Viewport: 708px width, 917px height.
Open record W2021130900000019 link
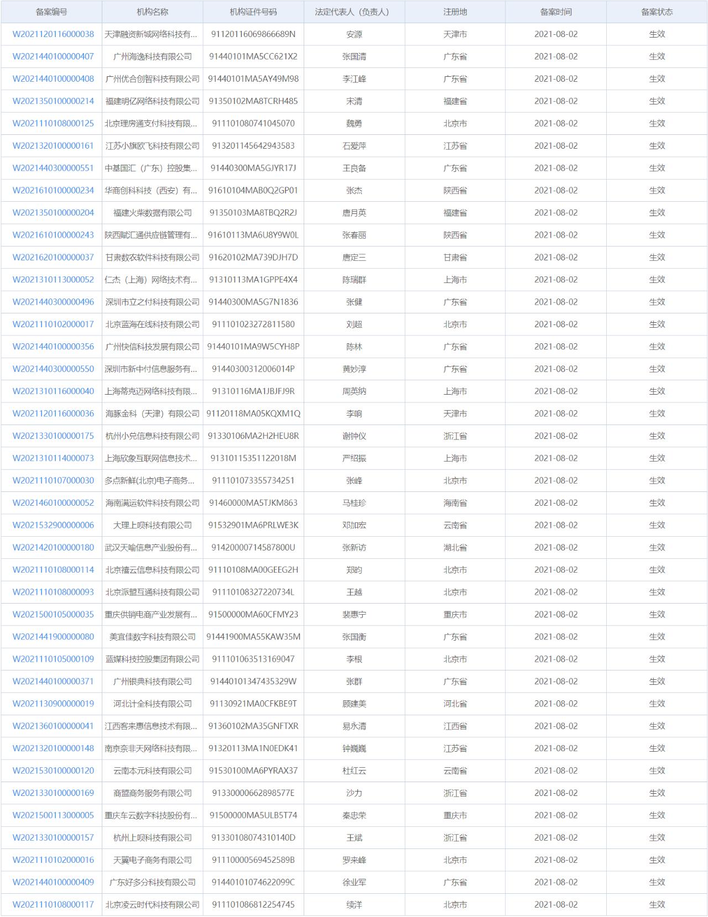53,704
